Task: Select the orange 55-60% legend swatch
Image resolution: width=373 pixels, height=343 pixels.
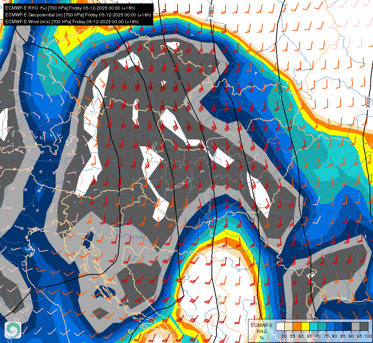Action: 297,326
